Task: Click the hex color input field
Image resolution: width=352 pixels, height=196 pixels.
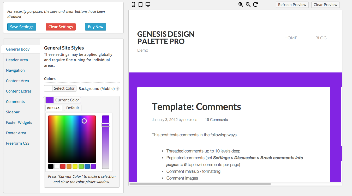Action: (x=54, y=108)
